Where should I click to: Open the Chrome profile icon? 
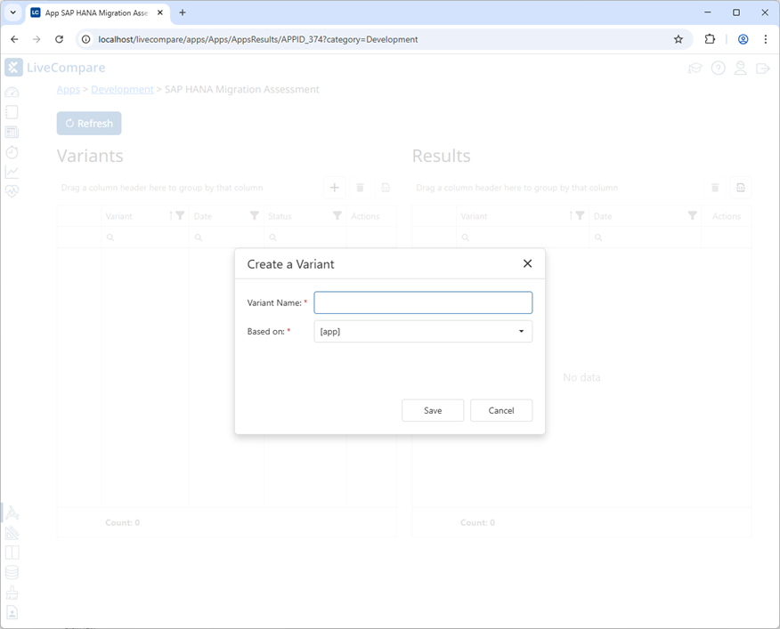coord(743,39)
